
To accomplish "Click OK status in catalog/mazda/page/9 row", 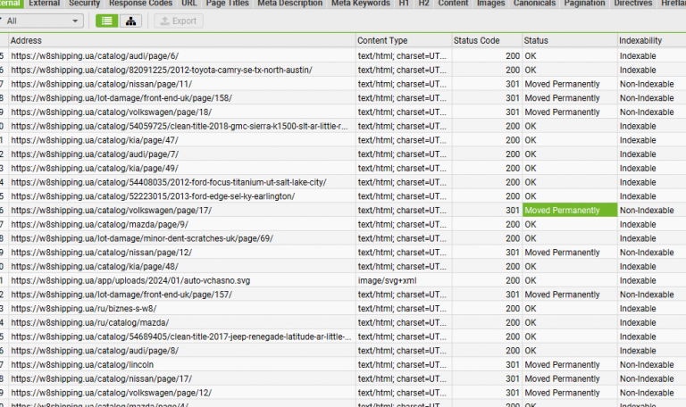I will [x=531, y=224].
